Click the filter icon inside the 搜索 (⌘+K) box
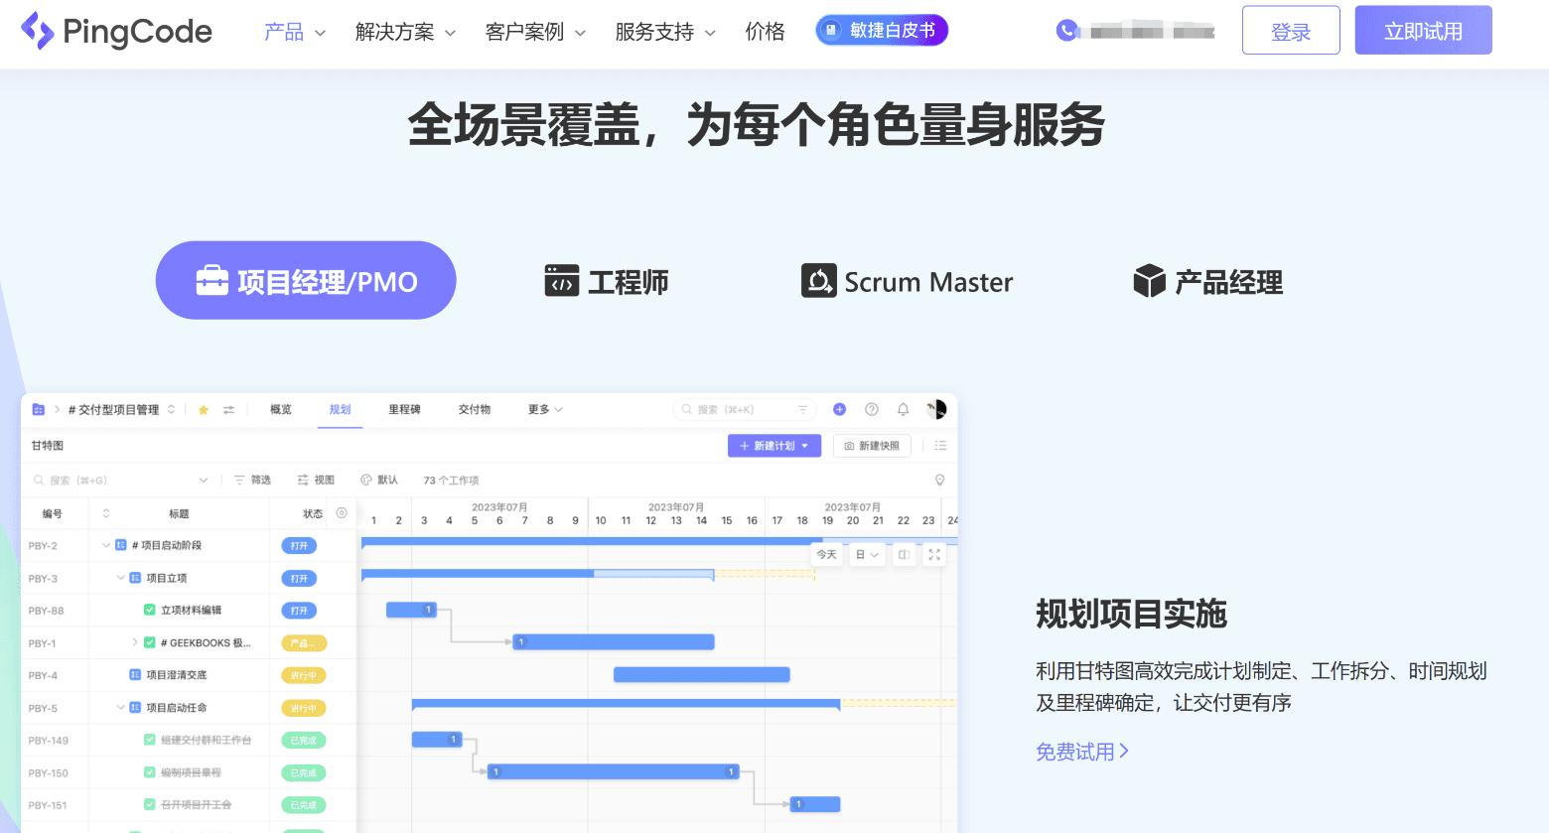 point(802,409)
